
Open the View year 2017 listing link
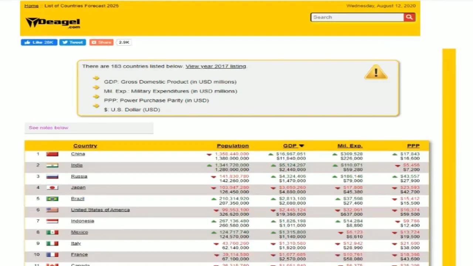coord(215,66)
